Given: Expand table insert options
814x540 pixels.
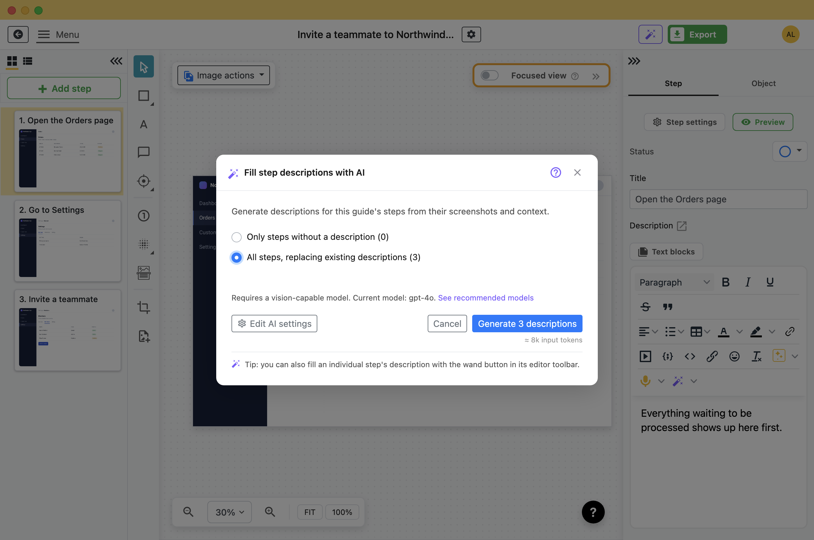Looking at the screenshot, I should (x=707, y=332).
